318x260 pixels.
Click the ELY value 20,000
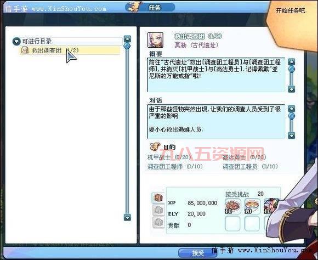pyautogui.click(x=196, y=213)
